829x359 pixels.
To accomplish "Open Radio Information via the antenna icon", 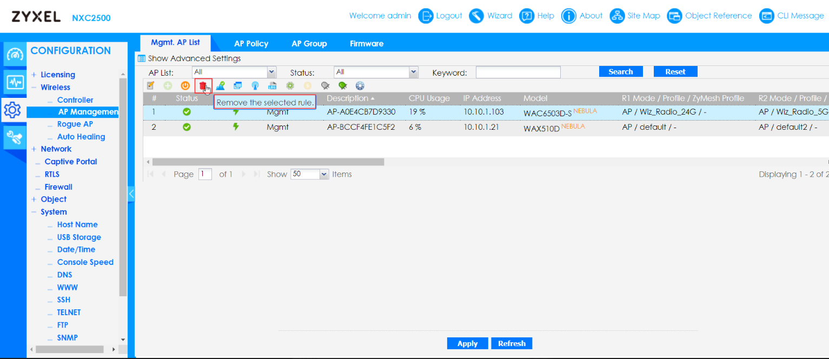I will [x=255, y=85].
